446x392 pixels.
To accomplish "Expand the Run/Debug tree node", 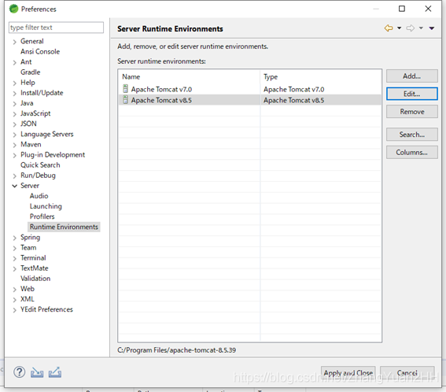I will (14, 176).
